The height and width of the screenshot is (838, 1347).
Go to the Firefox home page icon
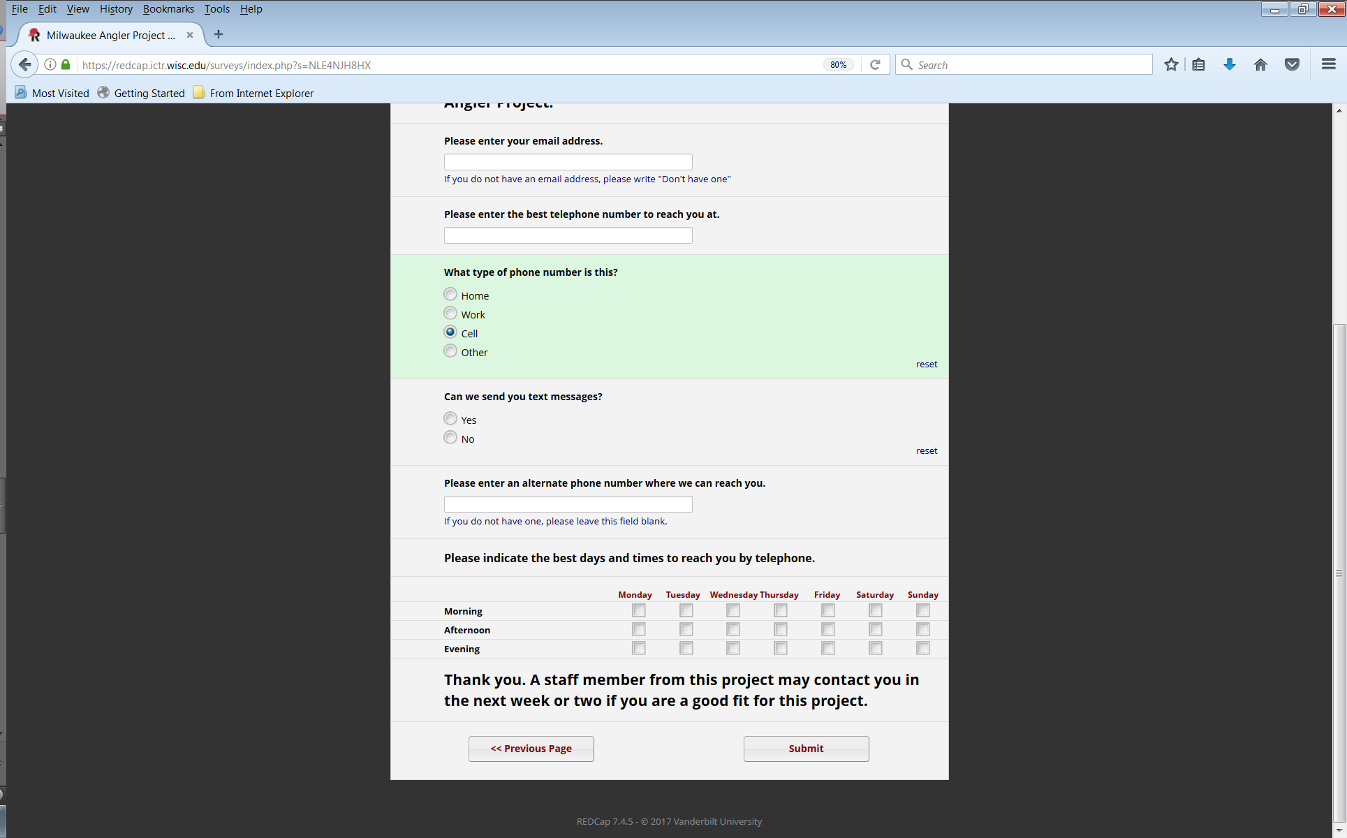coord(1260,65)
